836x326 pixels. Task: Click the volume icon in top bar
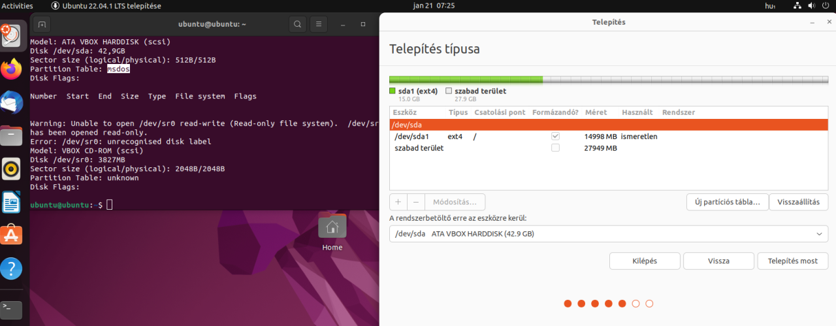click(x=812, y=5)
